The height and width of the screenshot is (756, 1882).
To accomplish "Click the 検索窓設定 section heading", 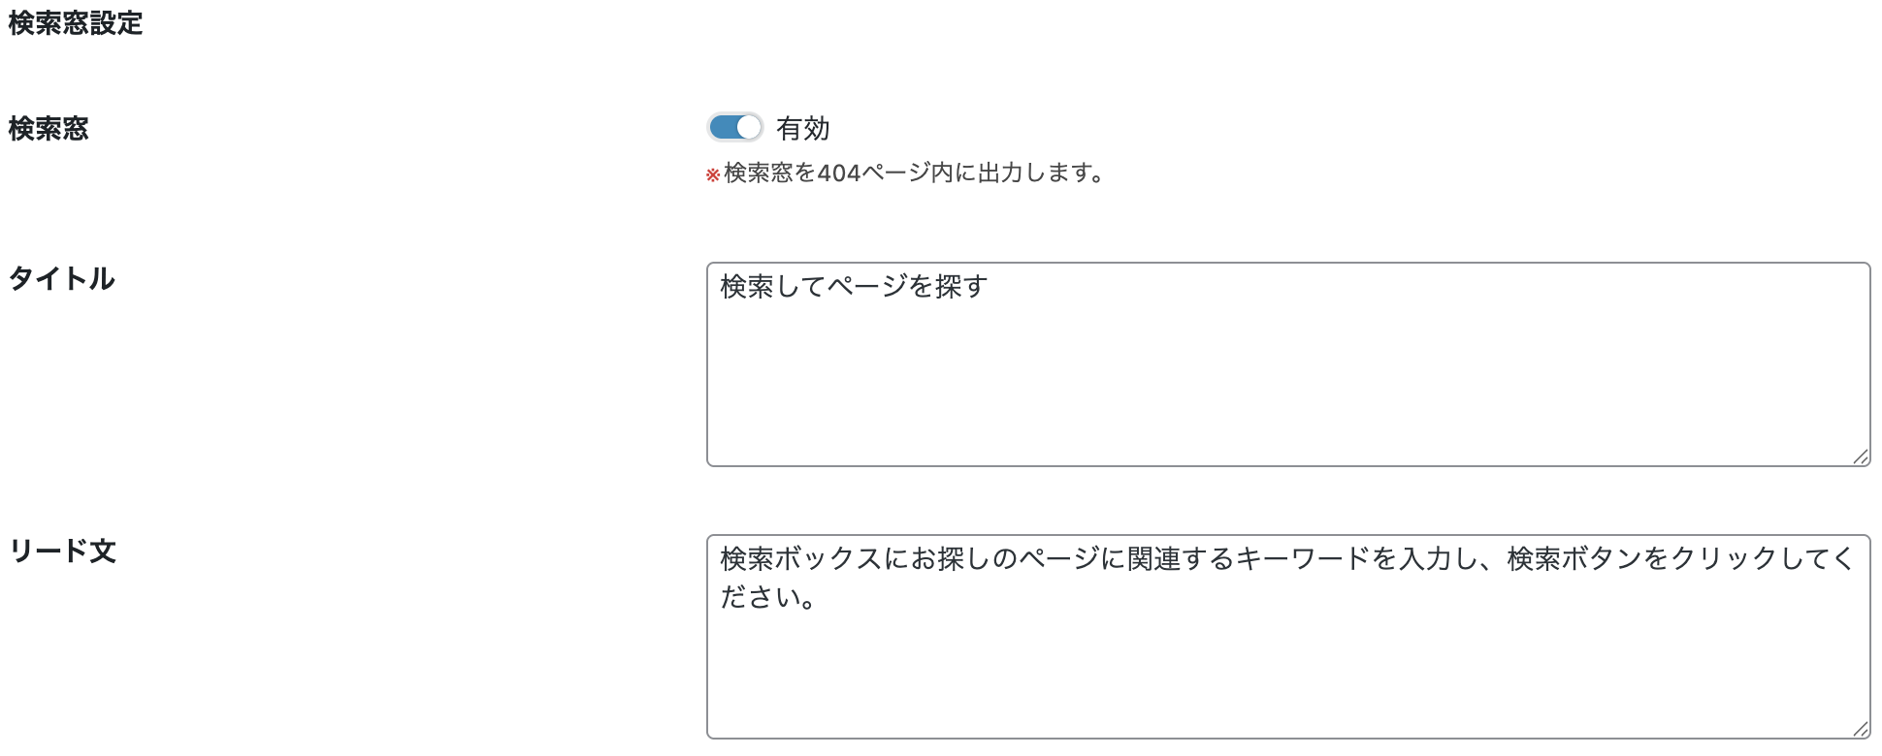I will (76, 23).
